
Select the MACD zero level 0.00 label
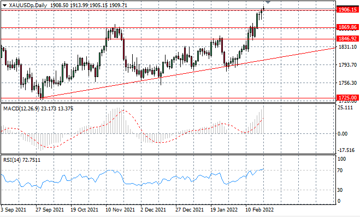[x=343, y=134]
